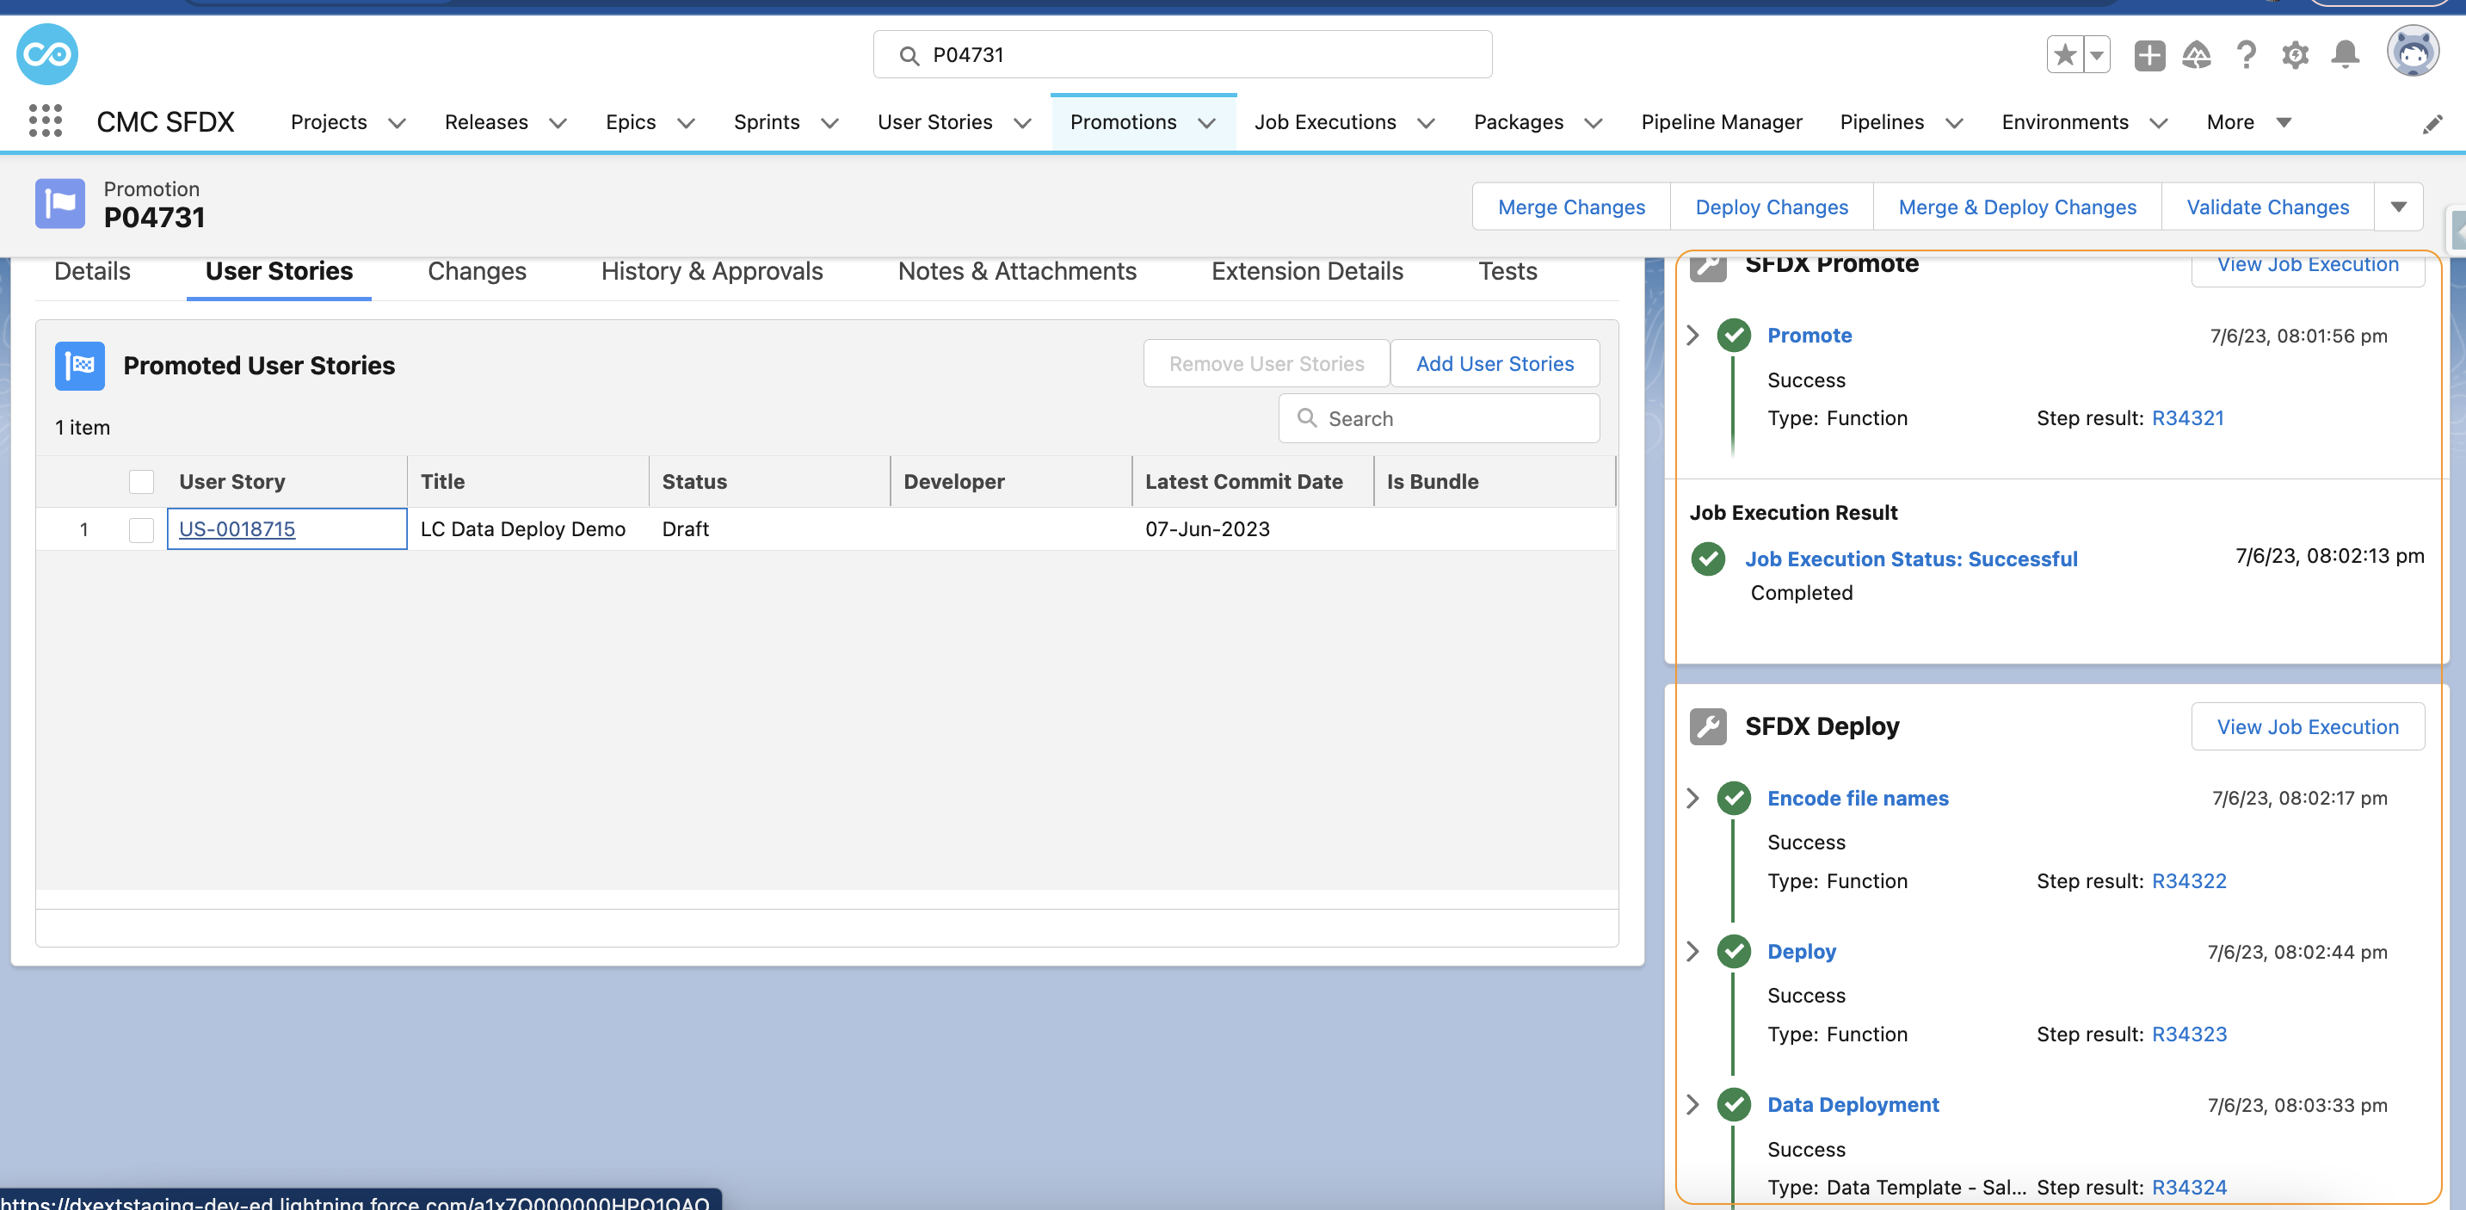2466x1210 pixels.
Task: Click the Deploy Changes button
Action: pos(1771,207)
